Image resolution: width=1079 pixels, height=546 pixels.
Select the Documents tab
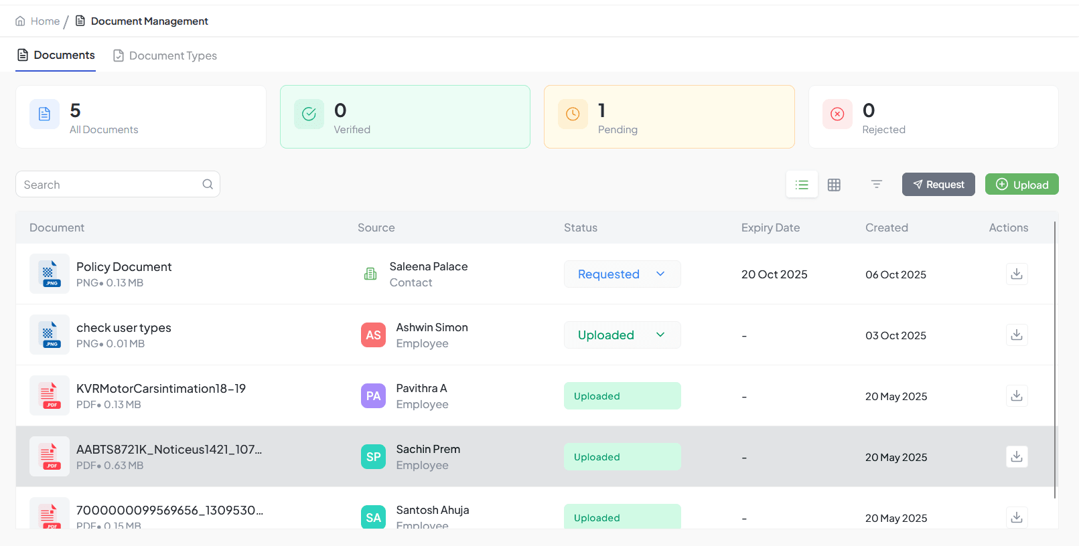[56, 55]
